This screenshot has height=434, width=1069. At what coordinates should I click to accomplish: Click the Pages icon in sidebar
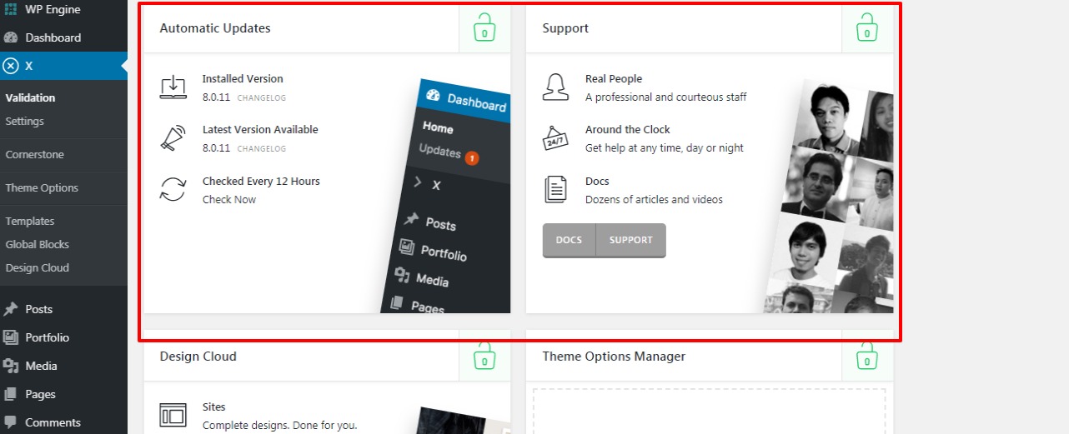pyautogui.click(x=11, y=394)
